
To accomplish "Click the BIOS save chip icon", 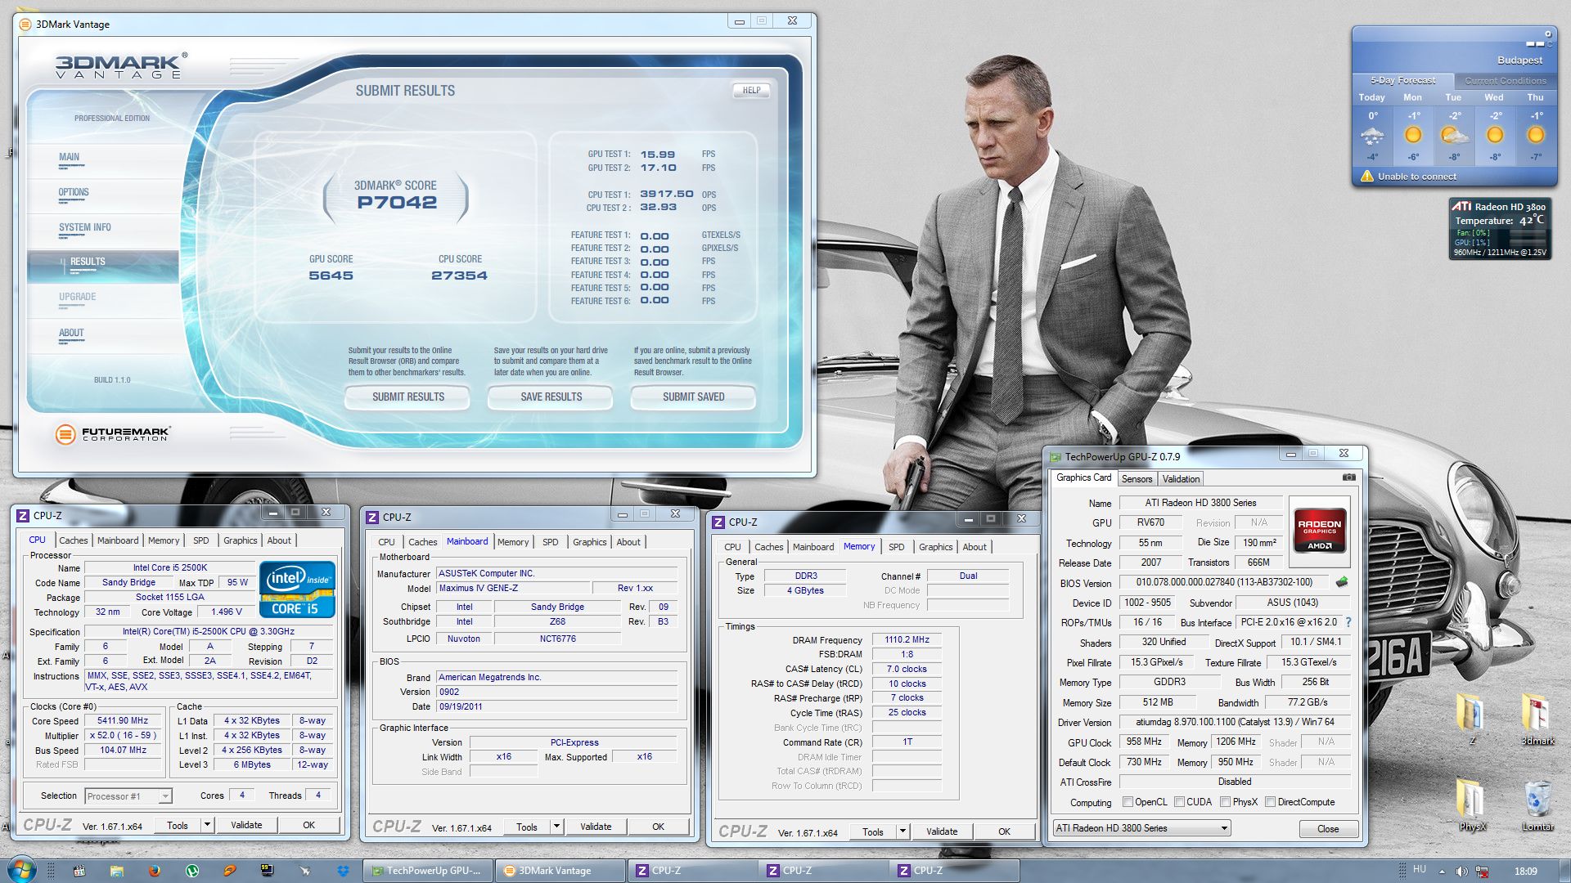I will (1342, 582).
